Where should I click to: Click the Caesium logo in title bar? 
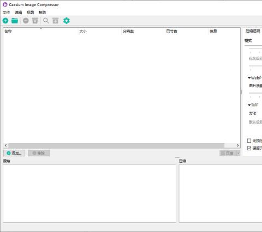(5, 4)
